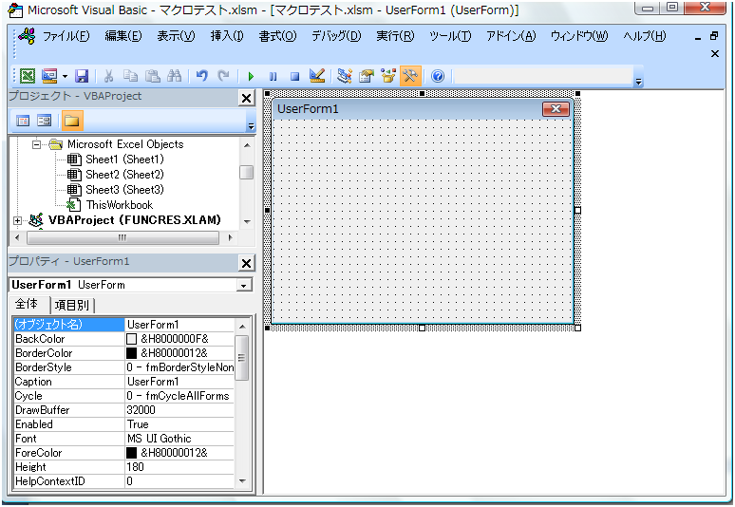Screen dimensions: 735x507
Task: Collapse Microsoft Excel Objects folder
Action: (x=37, y=144)
